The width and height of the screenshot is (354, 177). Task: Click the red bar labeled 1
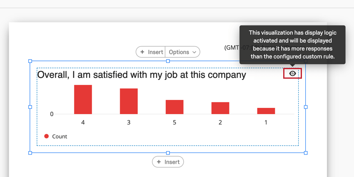tap(266, 111)
